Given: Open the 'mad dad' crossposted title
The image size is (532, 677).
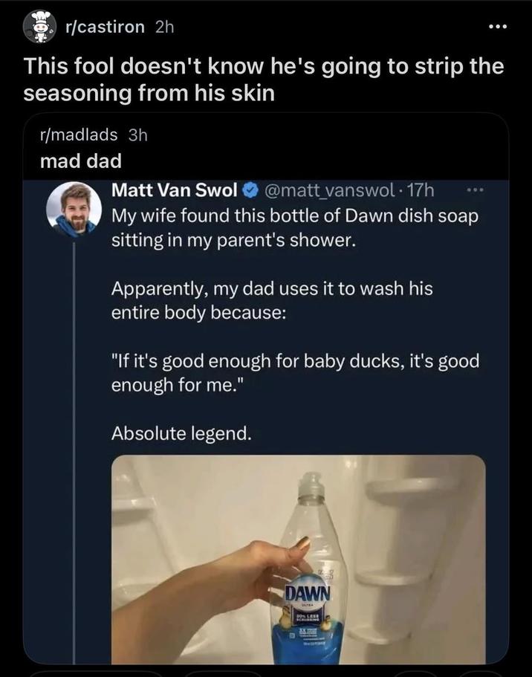Looking at the screenshot, I should tap(80, 160).
